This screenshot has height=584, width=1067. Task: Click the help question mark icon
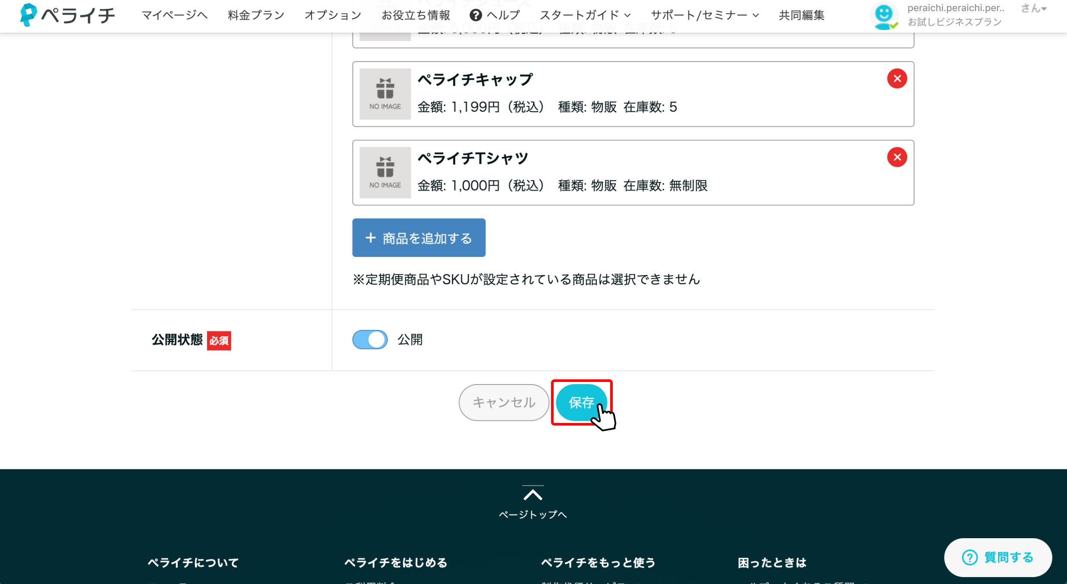point(475,15)
